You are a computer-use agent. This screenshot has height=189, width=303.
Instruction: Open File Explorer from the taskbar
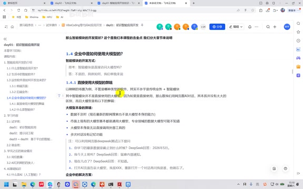[x=24, y=184]
